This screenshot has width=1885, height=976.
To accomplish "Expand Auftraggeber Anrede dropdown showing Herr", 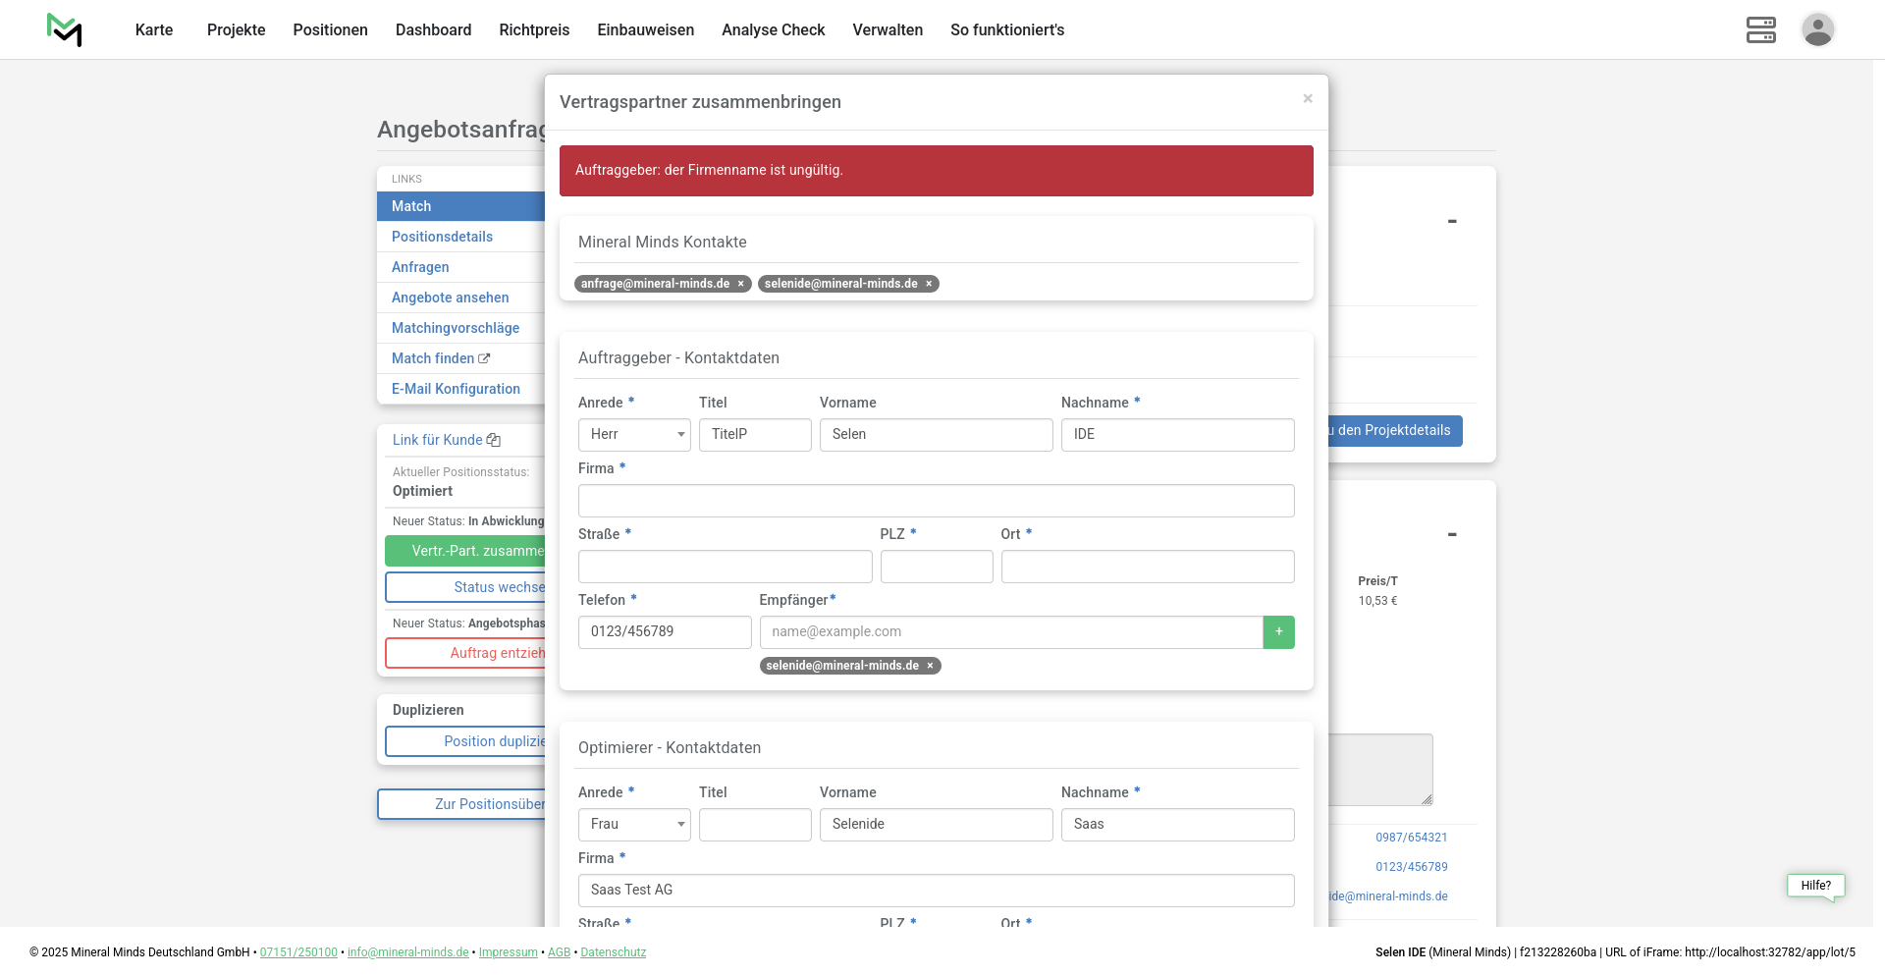I will click(x=634, y=435).
